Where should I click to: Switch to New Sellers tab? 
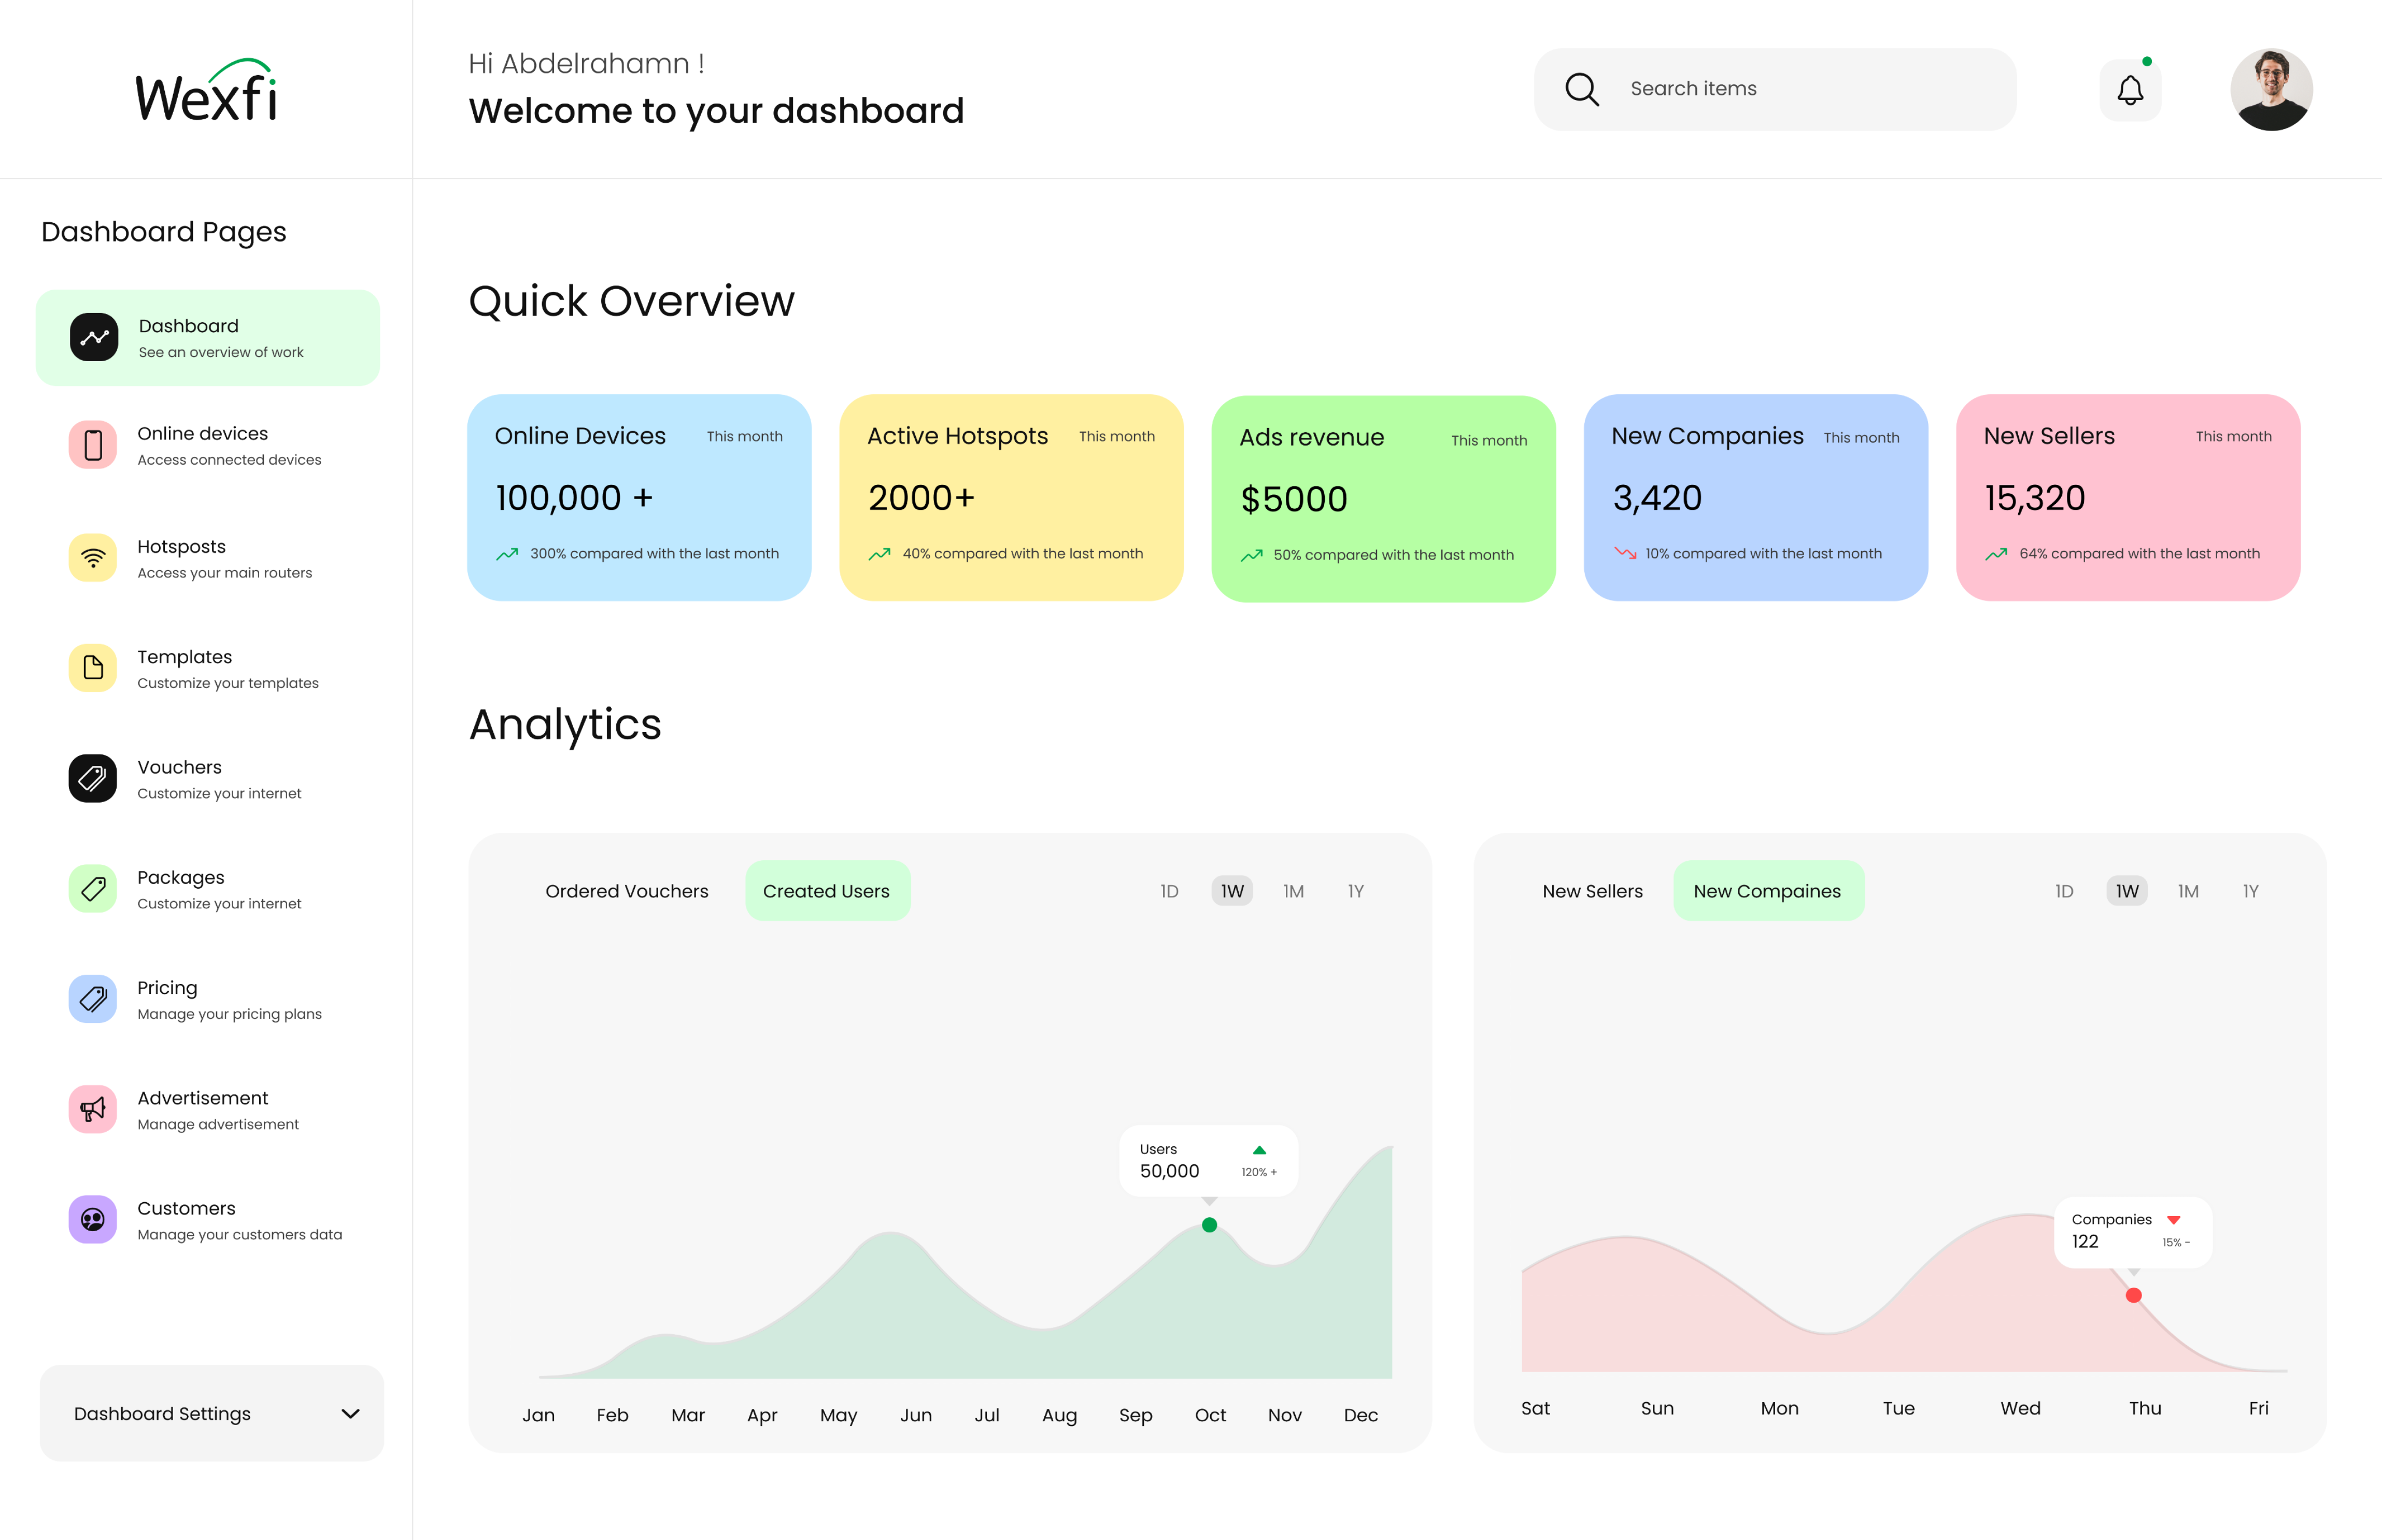click(1592, 891)
